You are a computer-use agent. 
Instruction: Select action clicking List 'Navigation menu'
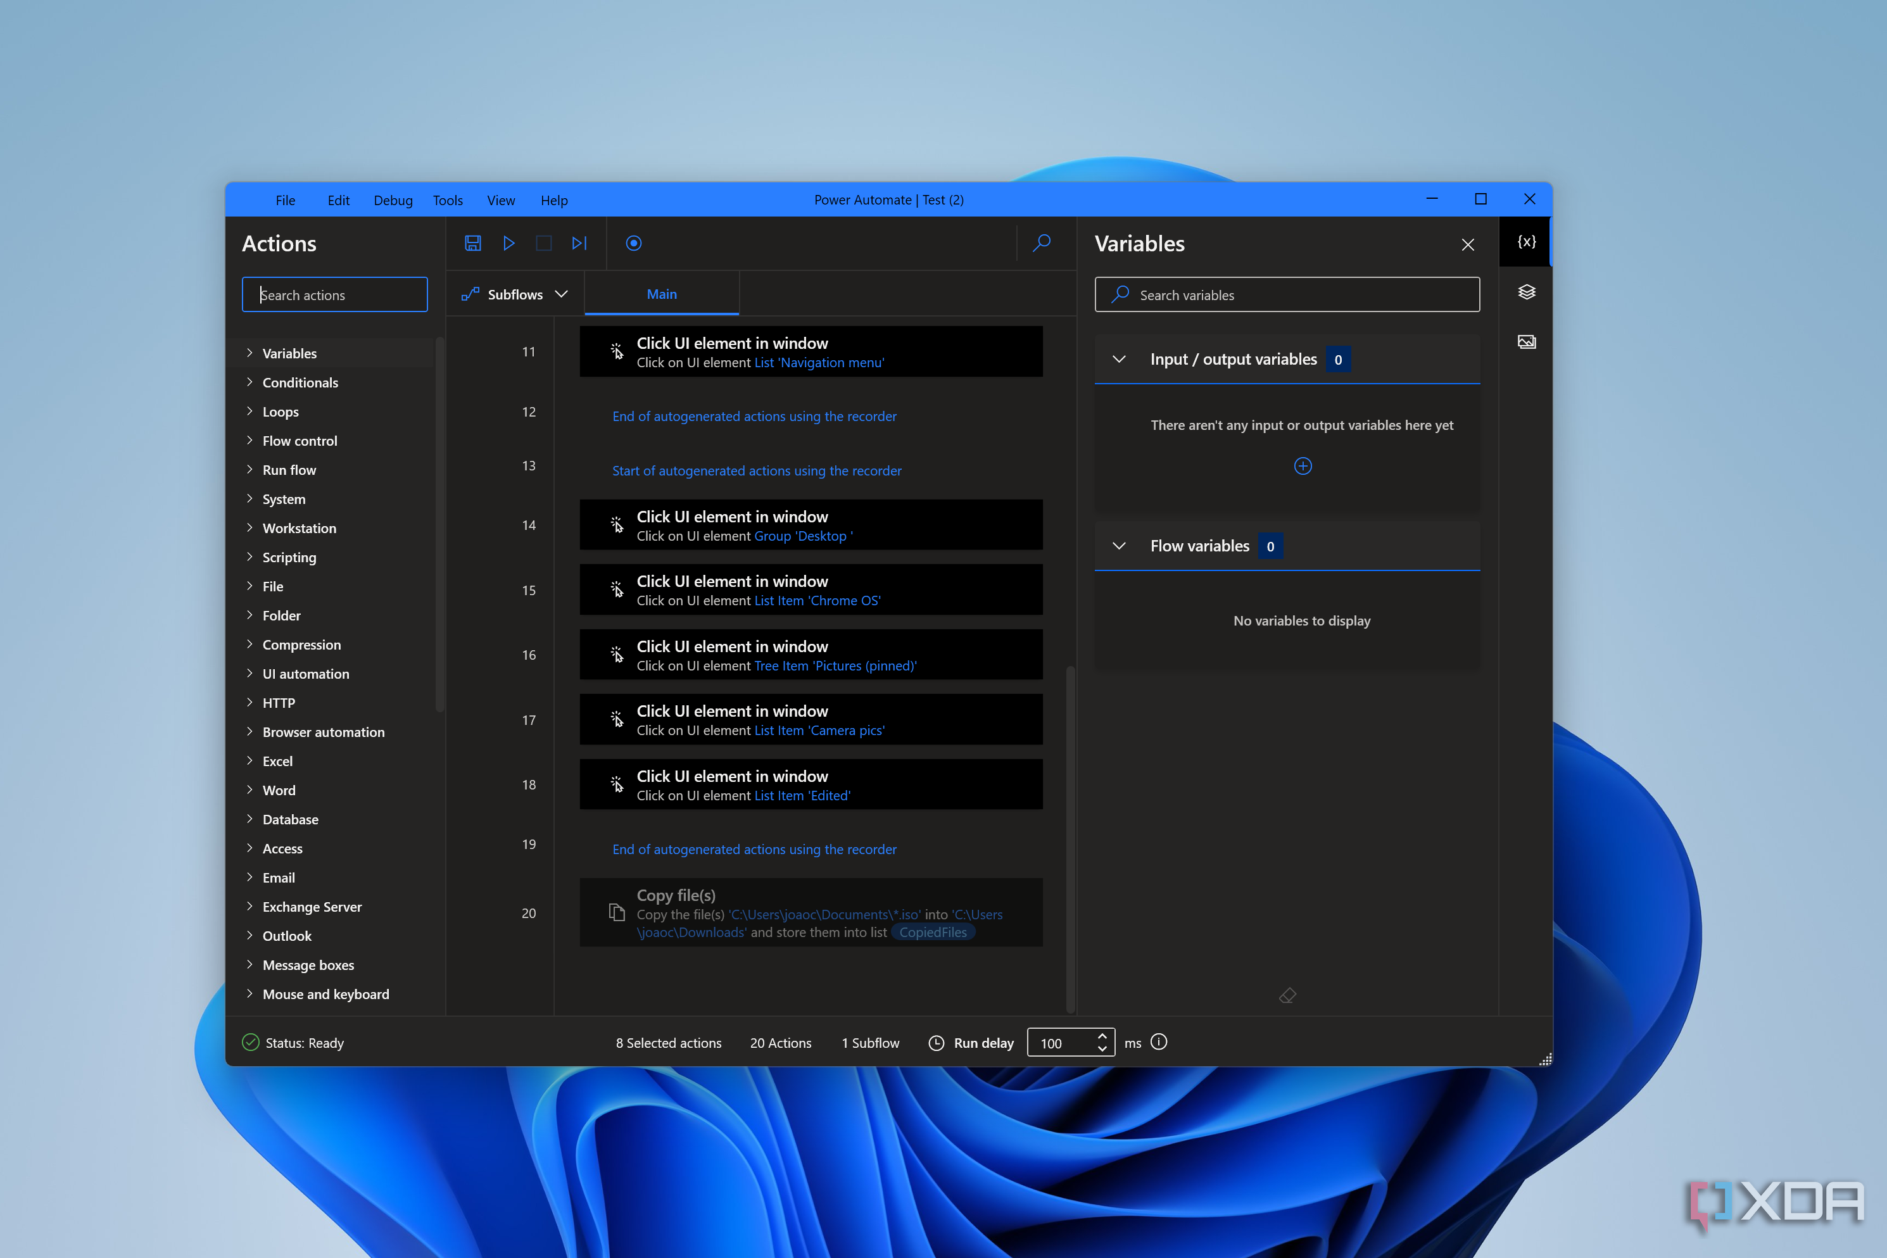(811, 351)
